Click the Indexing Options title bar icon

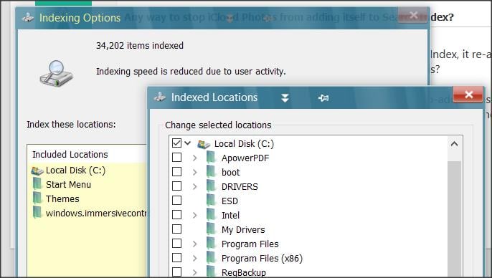coord(28,17)
